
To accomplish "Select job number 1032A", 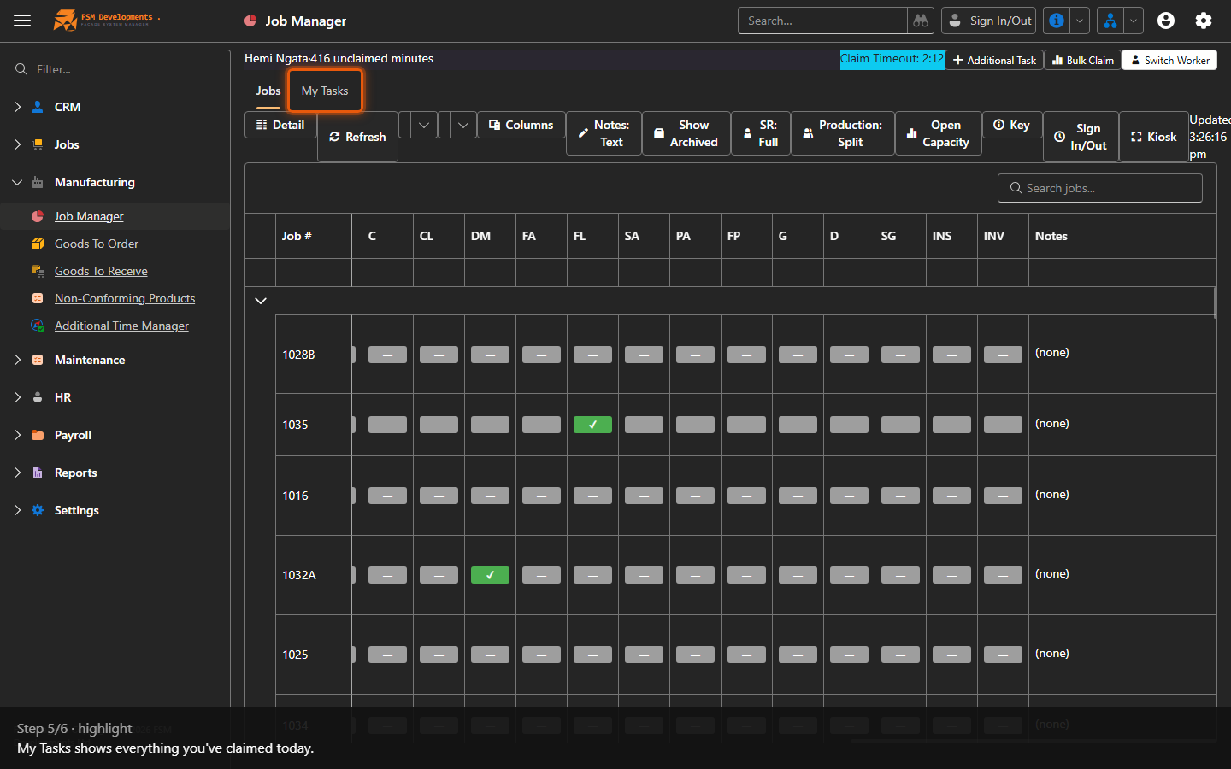I will click(299, 575).
